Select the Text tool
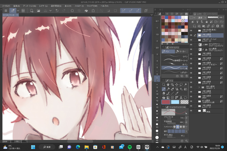This screenshot has height=151, width=227. pyautogui.click(x=181, y=98)
